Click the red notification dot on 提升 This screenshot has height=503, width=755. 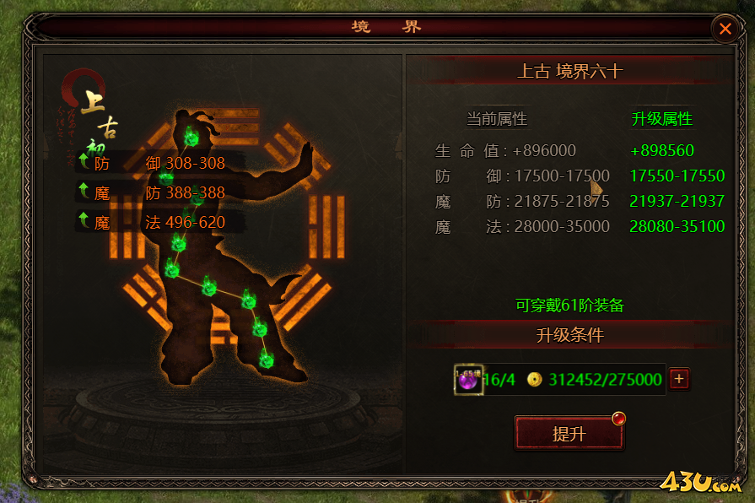tap(618, 419)
